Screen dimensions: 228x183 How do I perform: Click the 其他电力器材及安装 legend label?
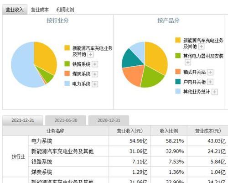coord(203,56)
